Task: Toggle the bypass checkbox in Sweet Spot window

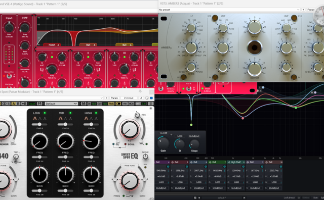Action: 151,98
